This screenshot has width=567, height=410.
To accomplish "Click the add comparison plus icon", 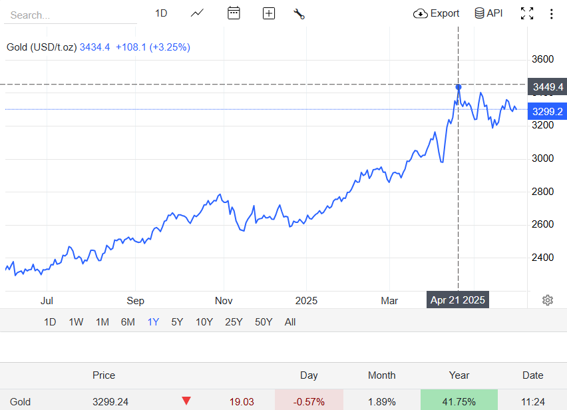I will (x=269, y=14).
